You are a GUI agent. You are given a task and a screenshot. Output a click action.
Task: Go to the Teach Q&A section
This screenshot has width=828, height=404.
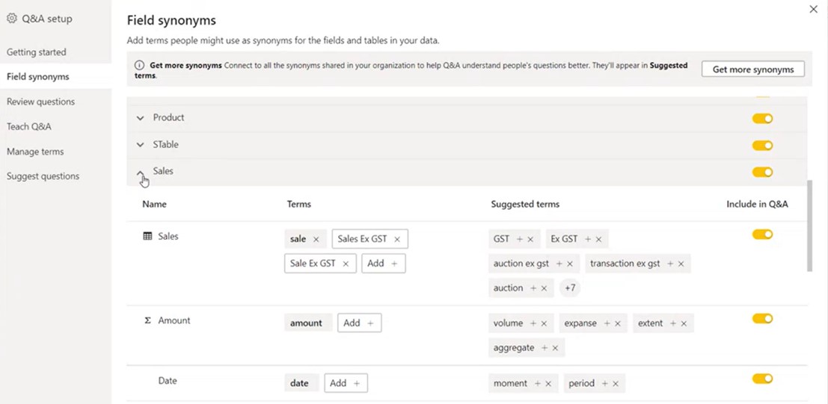(x=29, y=127)
